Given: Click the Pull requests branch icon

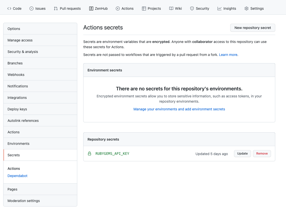Looking at the screenshot, I should coord(56,8).
